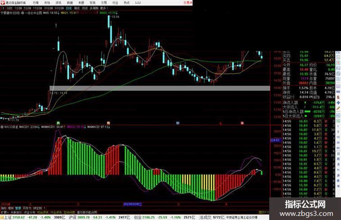Screen dimensions: 341x220
Task: Switch to 60分钟 period tab in top bar
Action: point(59,8)
